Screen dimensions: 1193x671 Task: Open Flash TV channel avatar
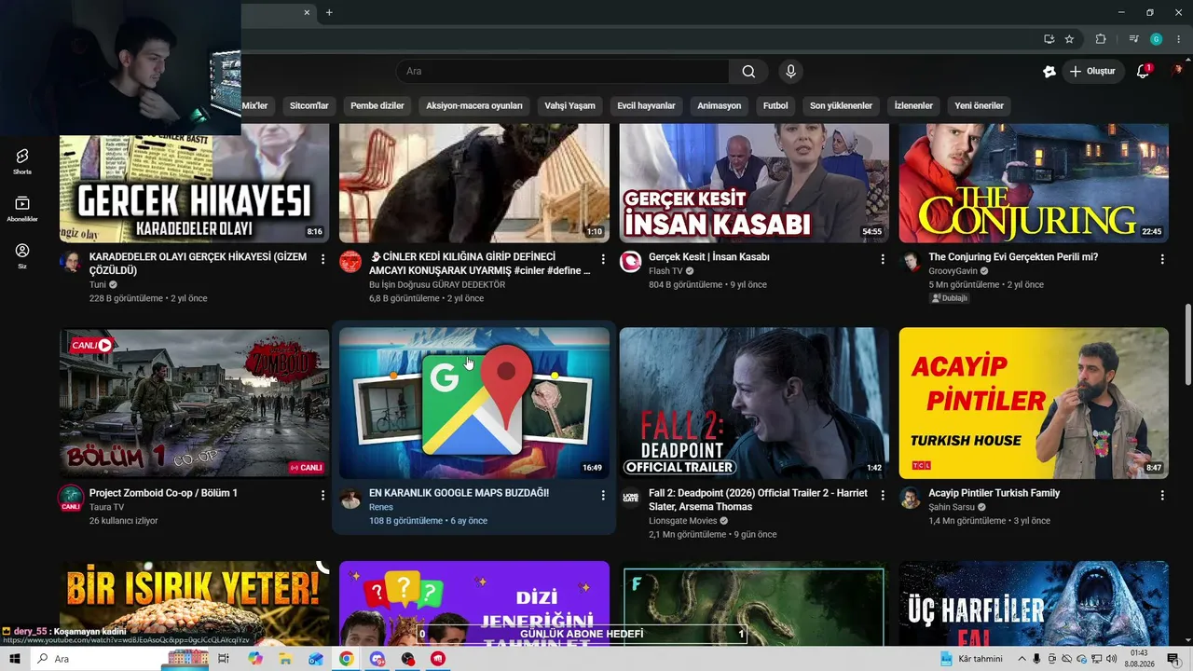coord(630,261)
